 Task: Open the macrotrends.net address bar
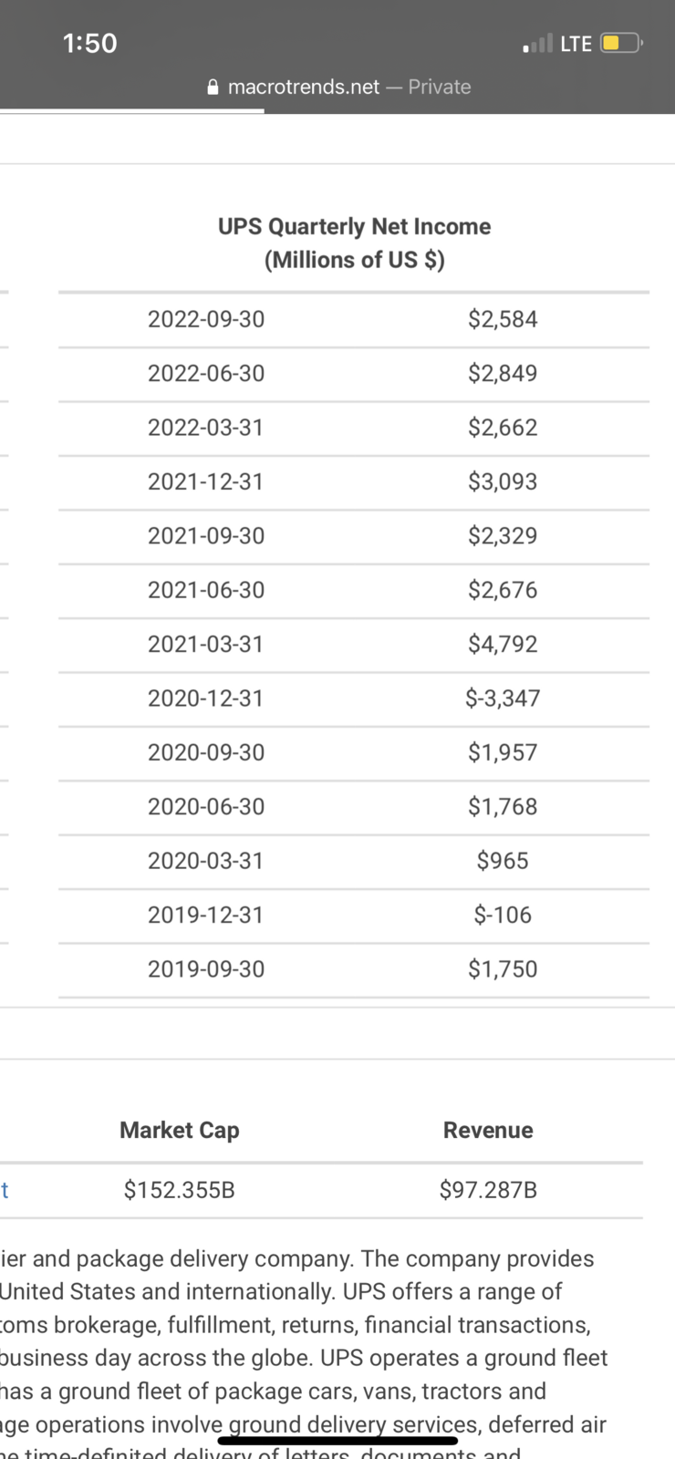point(338,87)
